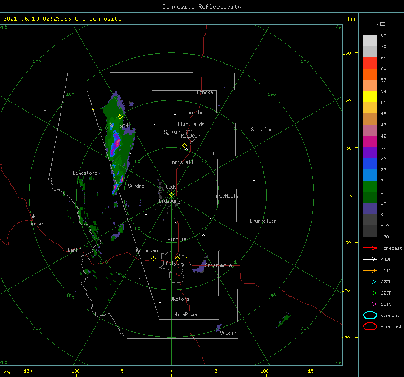Click the dBZ legend heading
This screenshot has width=404, height=377.
[x=381, y=24]
